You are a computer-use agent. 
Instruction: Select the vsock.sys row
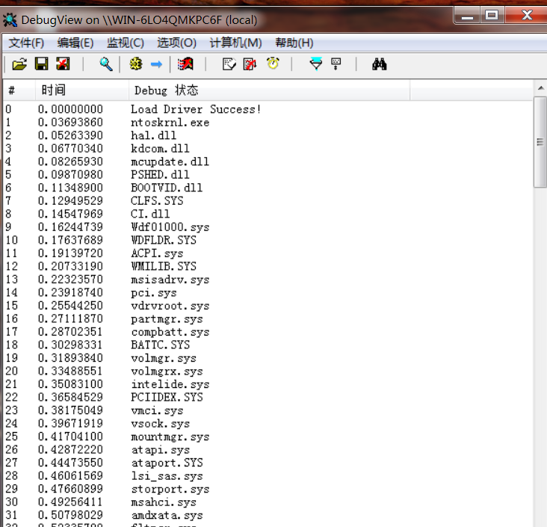coord(268,423)
